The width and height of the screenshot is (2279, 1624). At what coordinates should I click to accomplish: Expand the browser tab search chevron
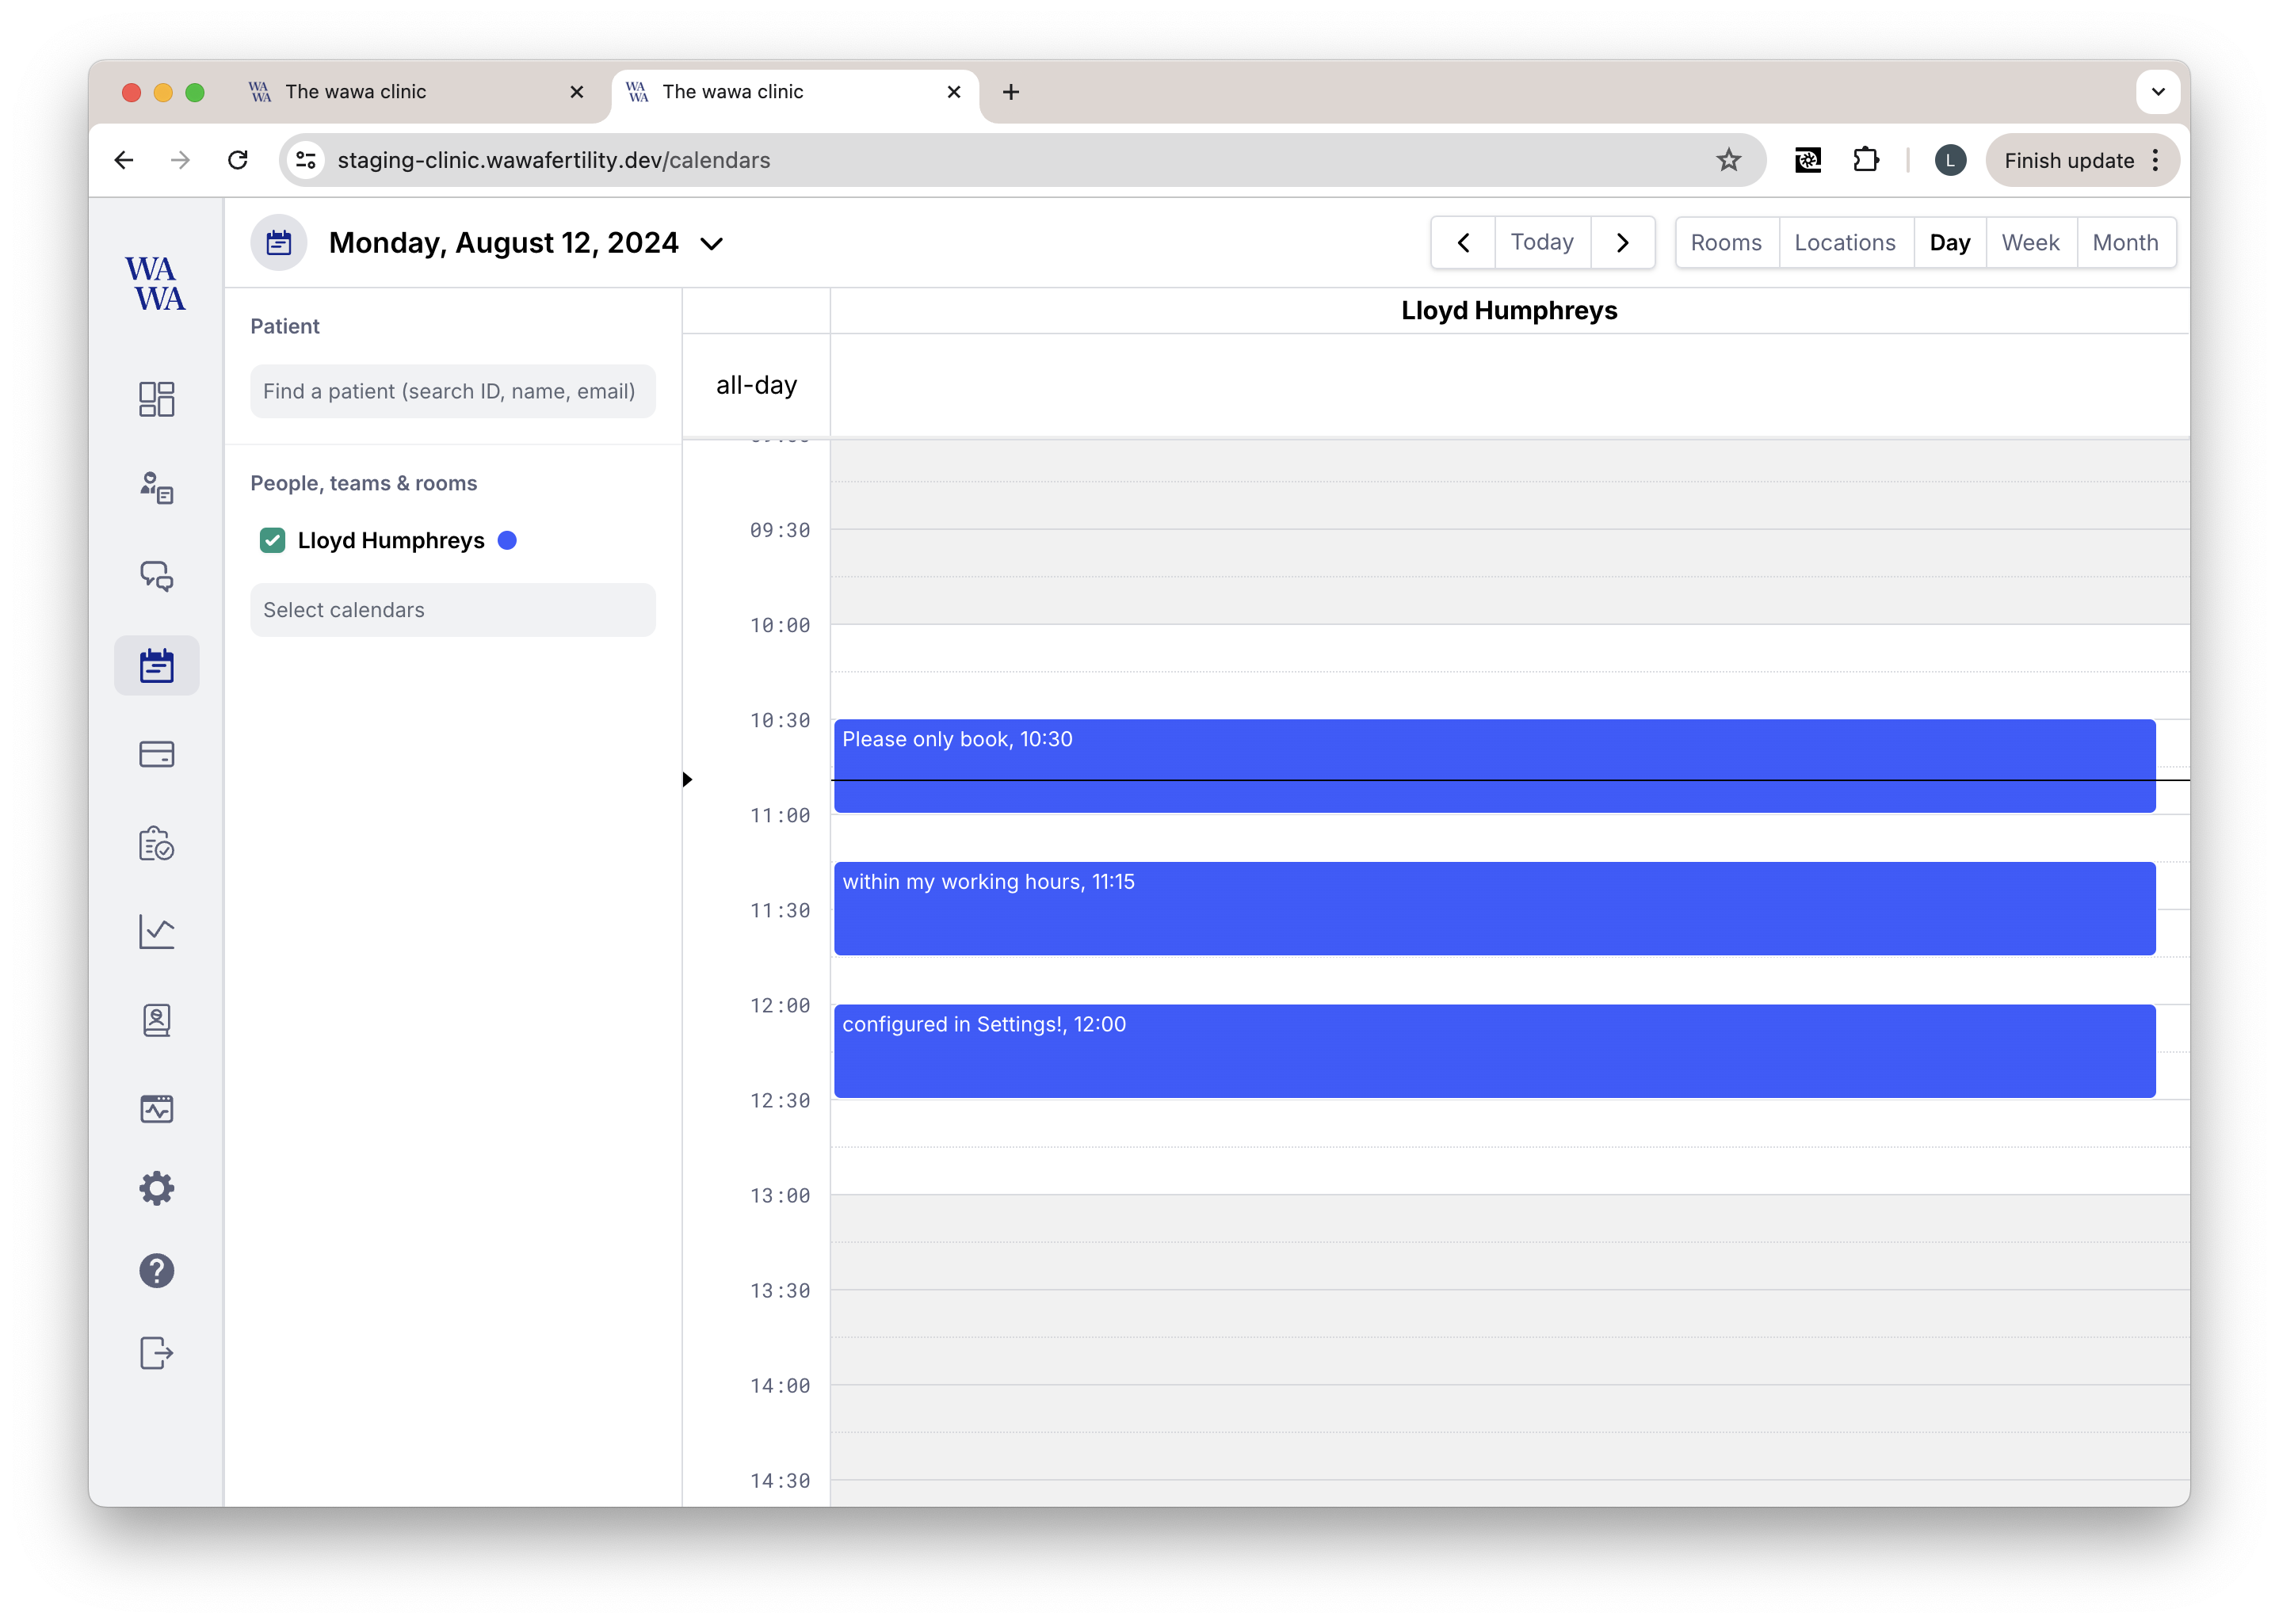(x=2158, y=92)
